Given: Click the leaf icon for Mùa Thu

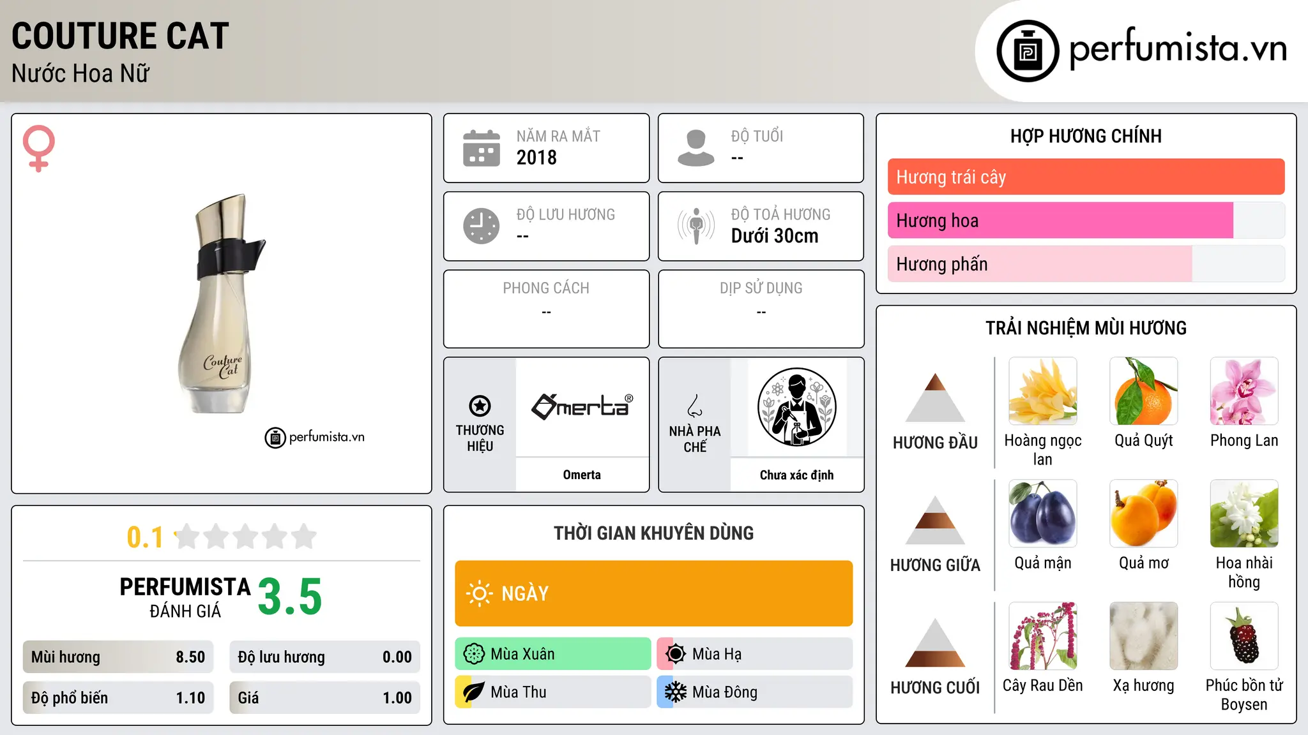Looking at the screenshot, I should (x=474, y=692).
